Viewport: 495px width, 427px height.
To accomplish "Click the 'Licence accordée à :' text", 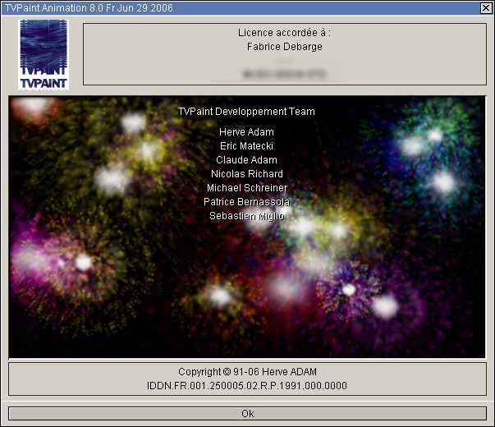I will [284, 33].
